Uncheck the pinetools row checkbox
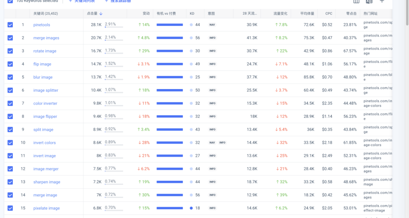 10,25
